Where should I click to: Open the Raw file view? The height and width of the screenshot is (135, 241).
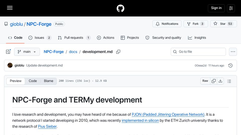point(205,81)
